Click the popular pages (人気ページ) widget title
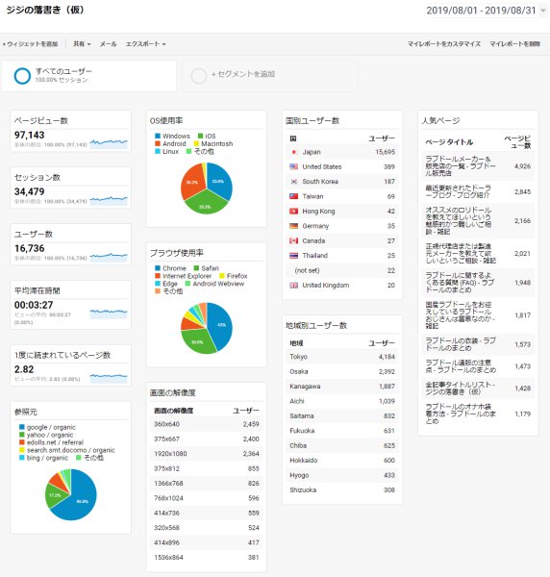This screenshot has width=550, height=577. [x=440, y=121]
